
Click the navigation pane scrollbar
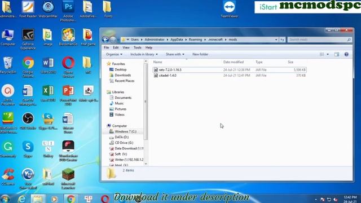146,101
